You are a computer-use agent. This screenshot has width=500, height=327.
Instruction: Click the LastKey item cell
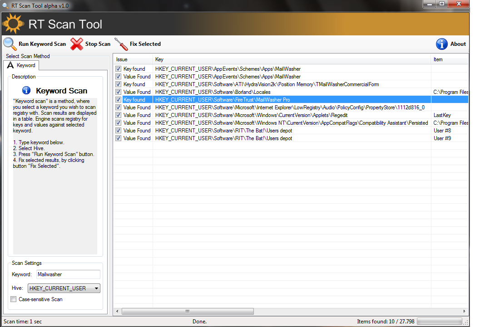pyautogui.click(x=442, y=115)
